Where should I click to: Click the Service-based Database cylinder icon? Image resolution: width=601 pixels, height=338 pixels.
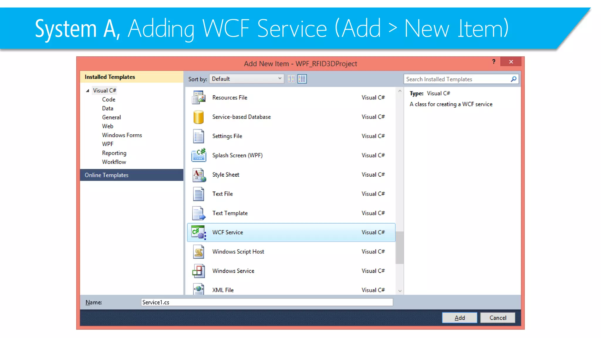coord(198,117)
